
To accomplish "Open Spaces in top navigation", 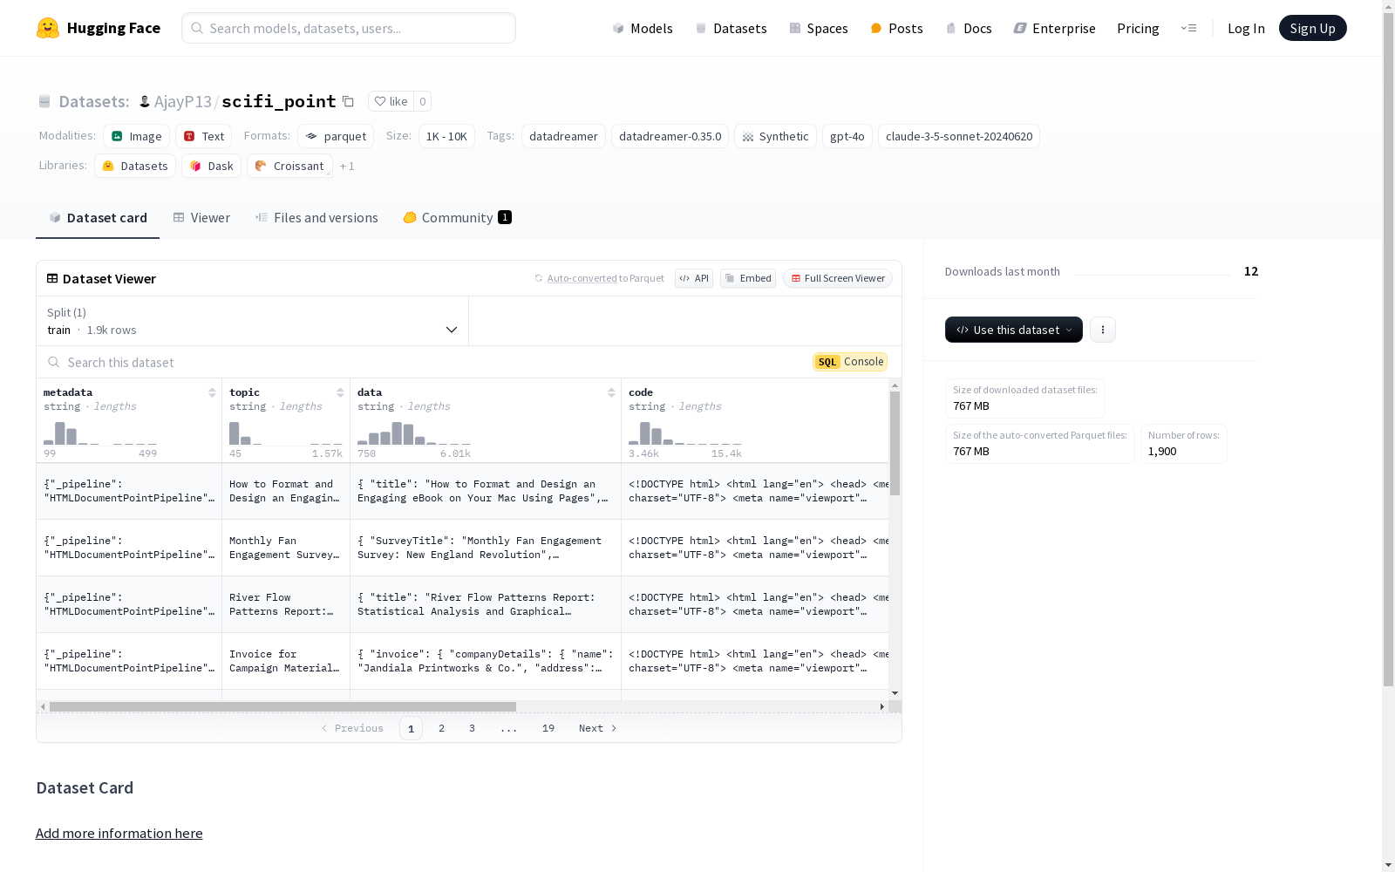I will pos(818,28).
